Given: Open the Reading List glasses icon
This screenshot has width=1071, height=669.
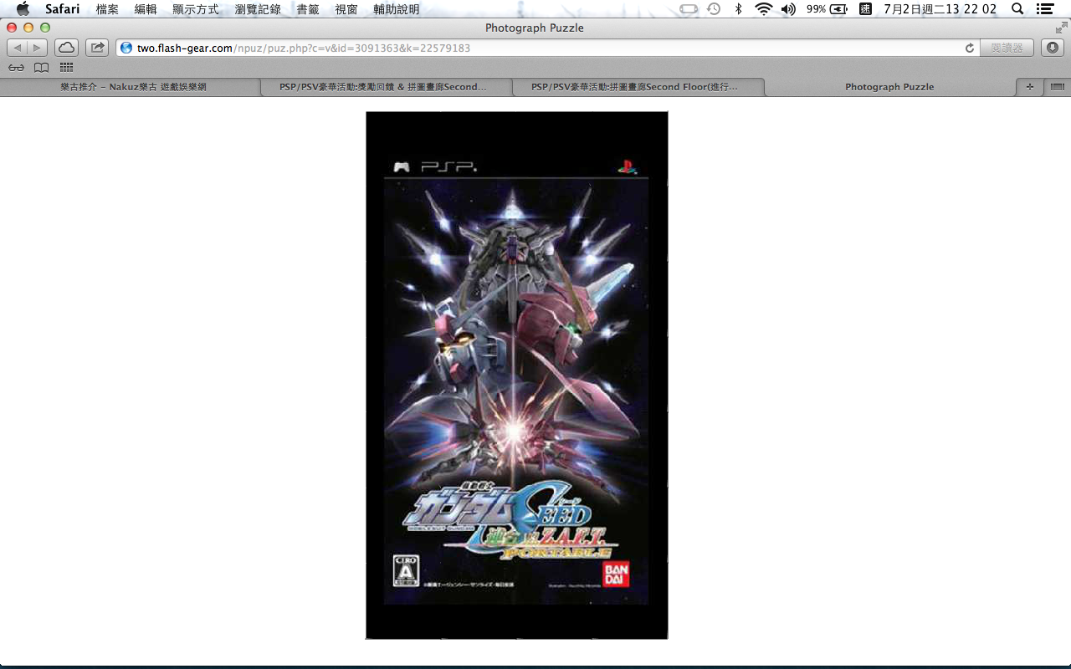Looking at the screenshot, I should (x=16, y=68).
